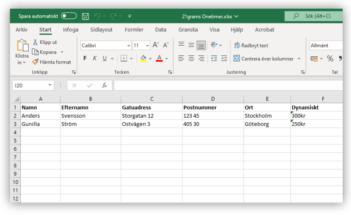Expand the borders dropdown arrow
This screenshot has height=215, width=351.
tap(132, 59)
